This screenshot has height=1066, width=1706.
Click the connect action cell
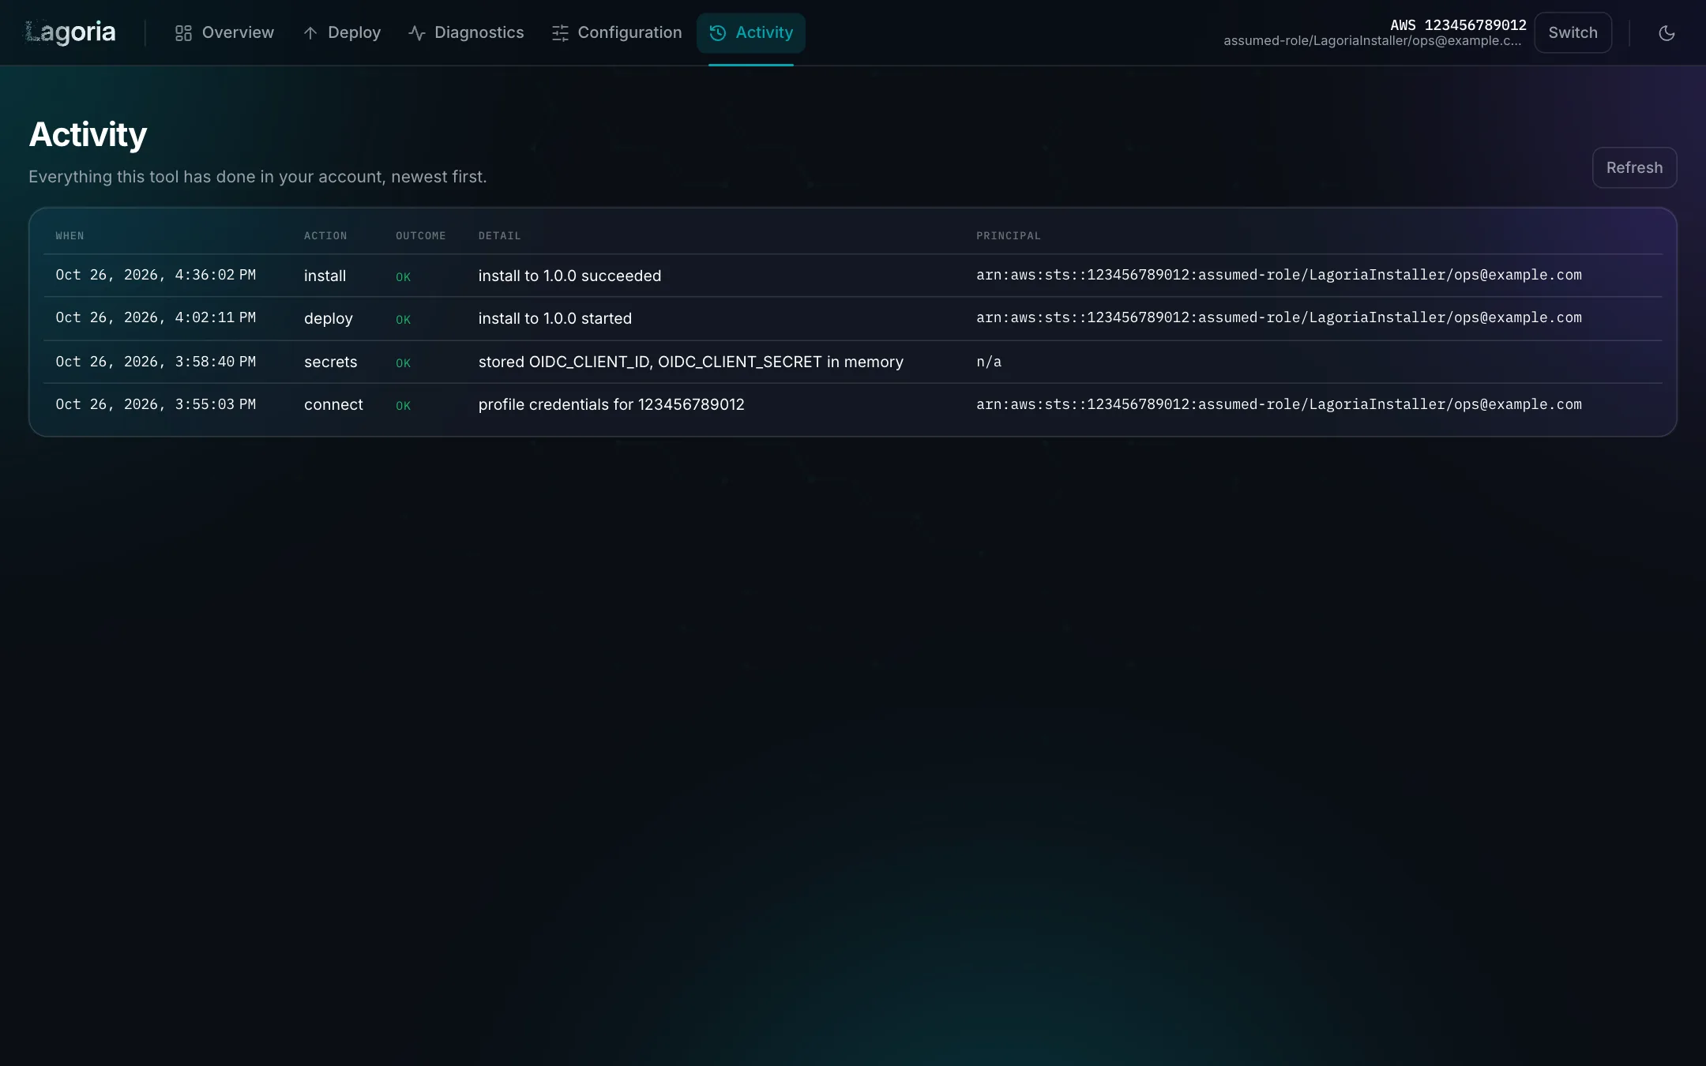[333, 404]
